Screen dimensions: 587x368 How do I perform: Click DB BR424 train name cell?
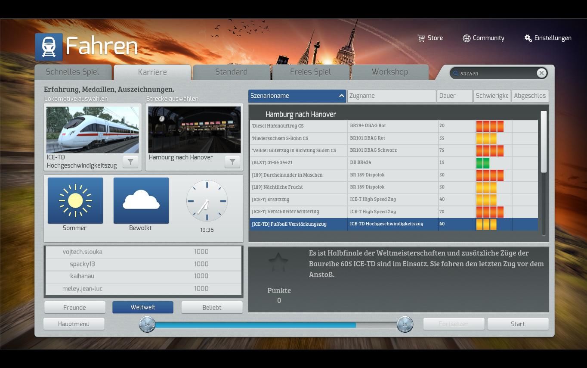[x=392, y=162]
